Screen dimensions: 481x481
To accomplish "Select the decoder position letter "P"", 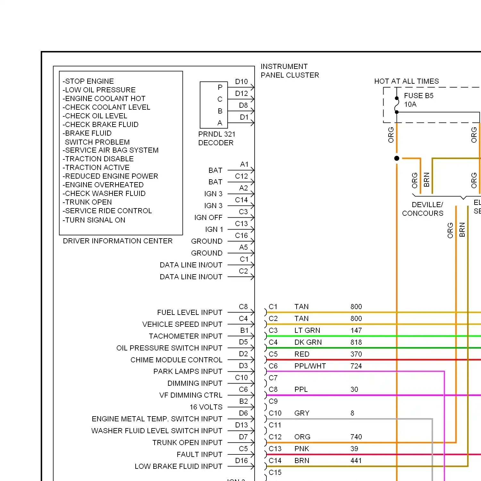I will point(220,88).
